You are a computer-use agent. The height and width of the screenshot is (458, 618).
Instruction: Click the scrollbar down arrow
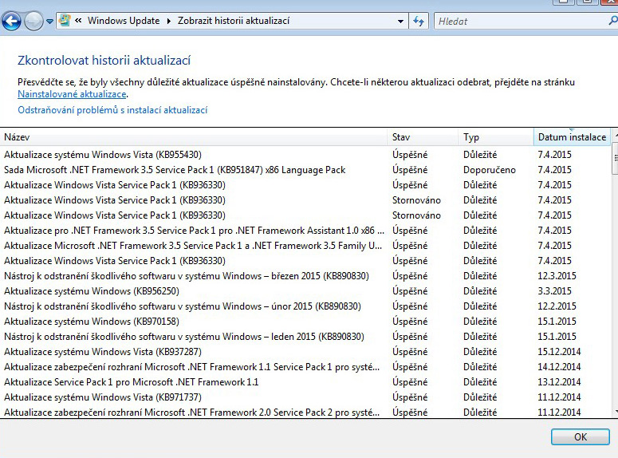(x=616, y=412)
